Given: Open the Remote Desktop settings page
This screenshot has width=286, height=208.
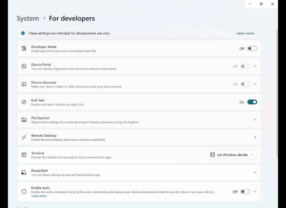Looking at the screenshot, I should pyautogui.click(x=255, y=137).
